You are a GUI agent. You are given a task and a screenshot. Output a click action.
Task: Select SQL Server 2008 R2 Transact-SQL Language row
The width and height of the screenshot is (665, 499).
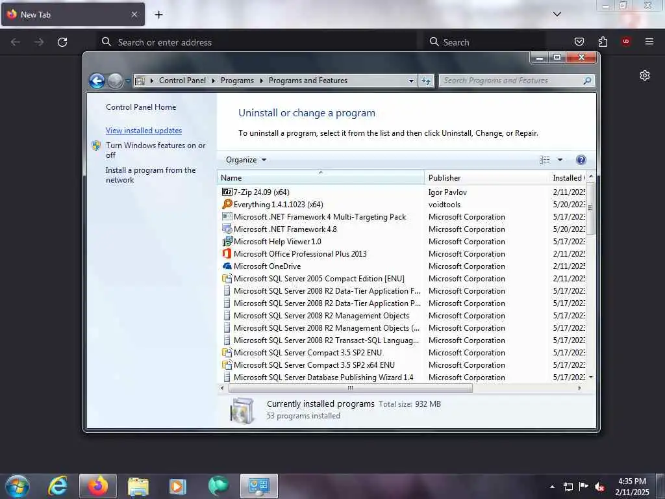[401, 340]
